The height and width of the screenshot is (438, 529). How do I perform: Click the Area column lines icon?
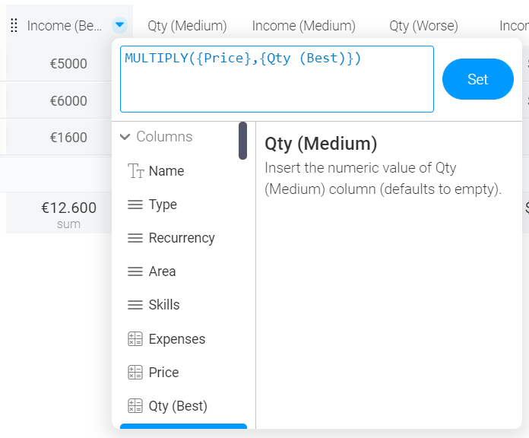pyautogui.click(x=135, y=271)
